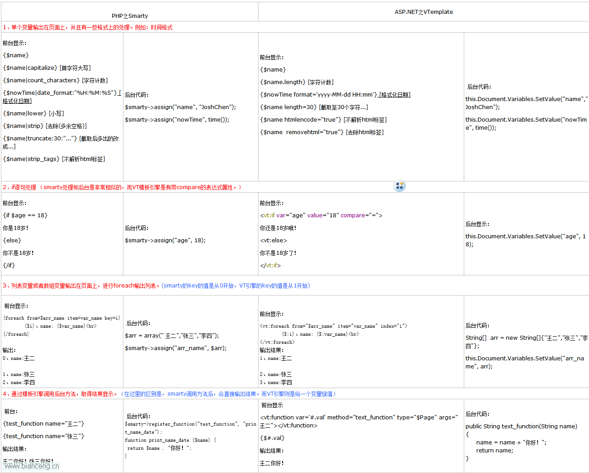
Task: Click the $arr = array("王二","张三","李四"); line
Action: click(172, 336)
